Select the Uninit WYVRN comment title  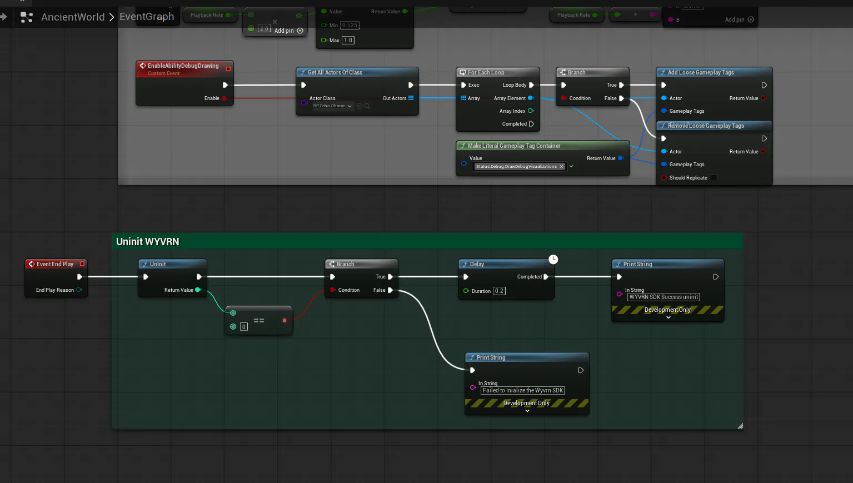pos(148,242)
